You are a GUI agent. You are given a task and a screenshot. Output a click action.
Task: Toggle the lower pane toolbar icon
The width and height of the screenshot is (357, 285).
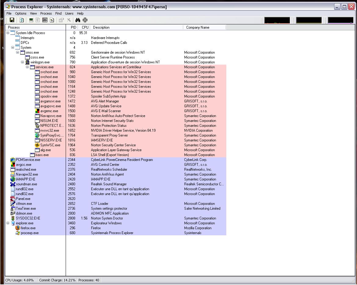[45, 20]
